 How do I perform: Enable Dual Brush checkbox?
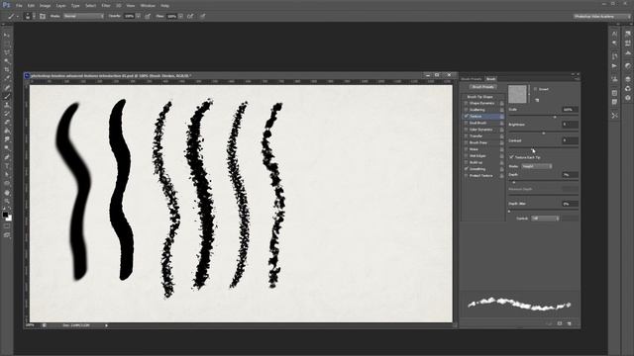[466, 123]
